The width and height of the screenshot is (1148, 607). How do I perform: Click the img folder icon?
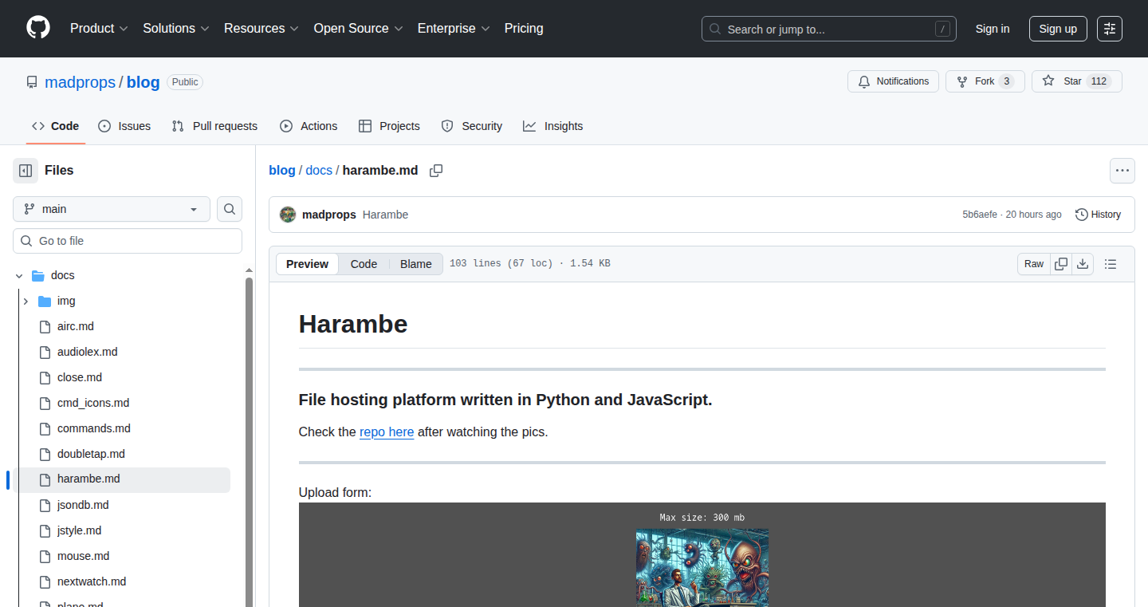45,301
